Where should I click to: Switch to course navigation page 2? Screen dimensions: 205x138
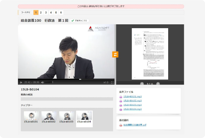[41, 12]
